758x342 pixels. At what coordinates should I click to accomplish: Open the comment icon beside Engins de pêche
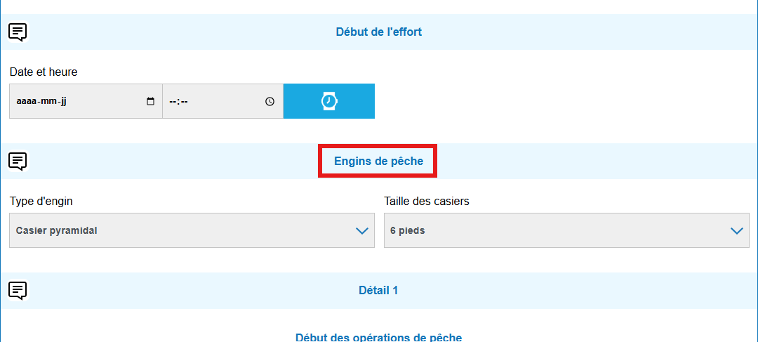(x=18, y=162)
